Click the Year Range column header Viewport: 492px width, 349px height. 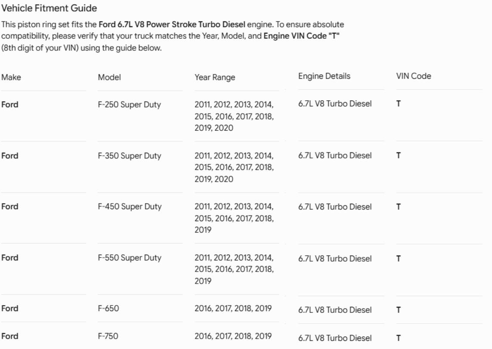[x=215, y=77]
